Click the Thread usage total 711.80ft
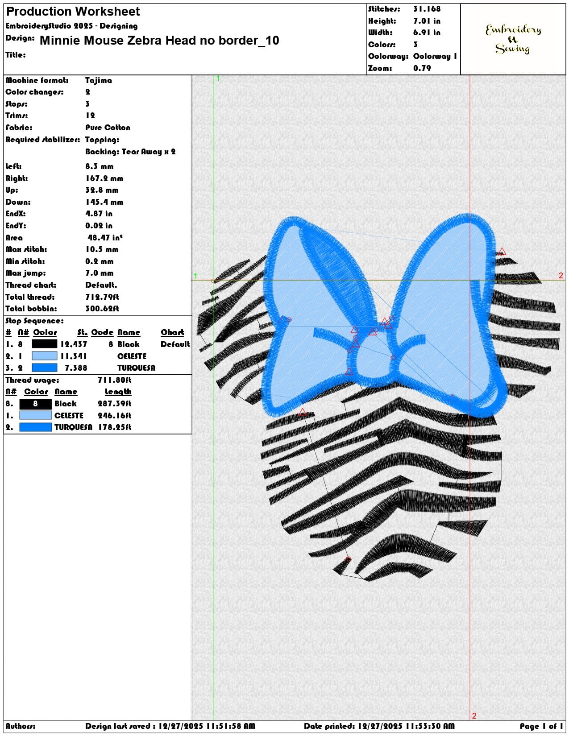The image size is (569, 736). point(114,380)
